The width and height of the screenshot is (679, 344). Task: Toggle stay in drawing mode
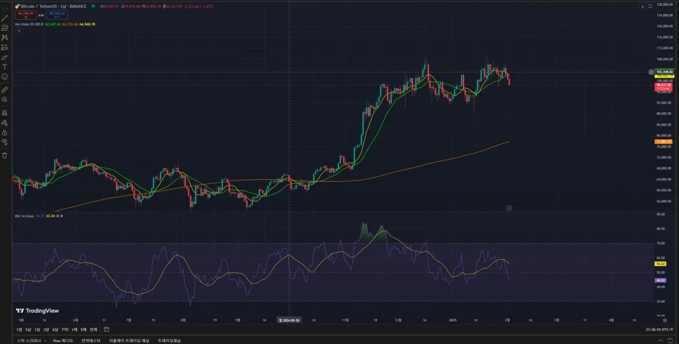[x=5, y=122]
